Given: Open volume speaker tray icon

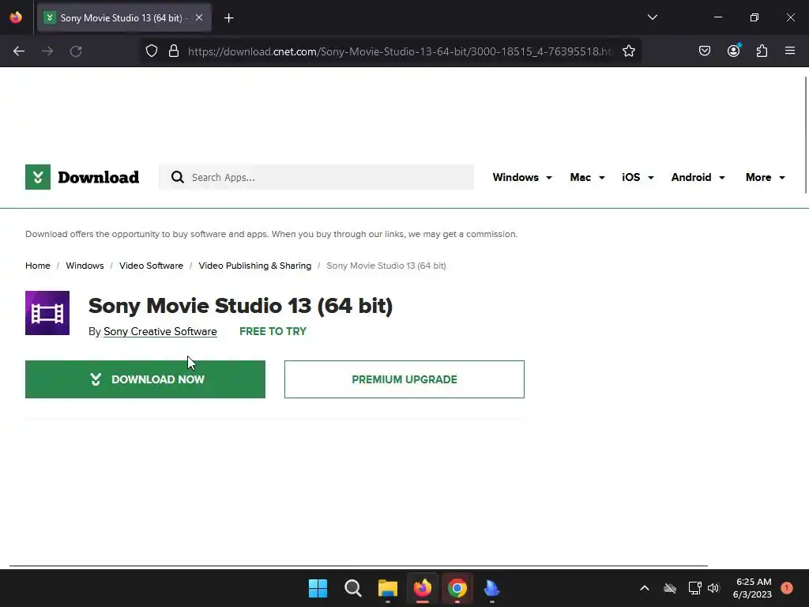Looking at the screenshot, I should click(x=713, y=588).
